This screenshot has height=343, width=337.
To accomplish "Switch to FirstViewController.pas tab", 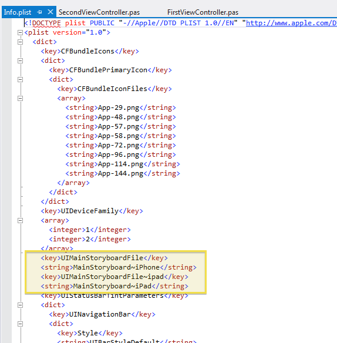I will (x=203, y=12).
